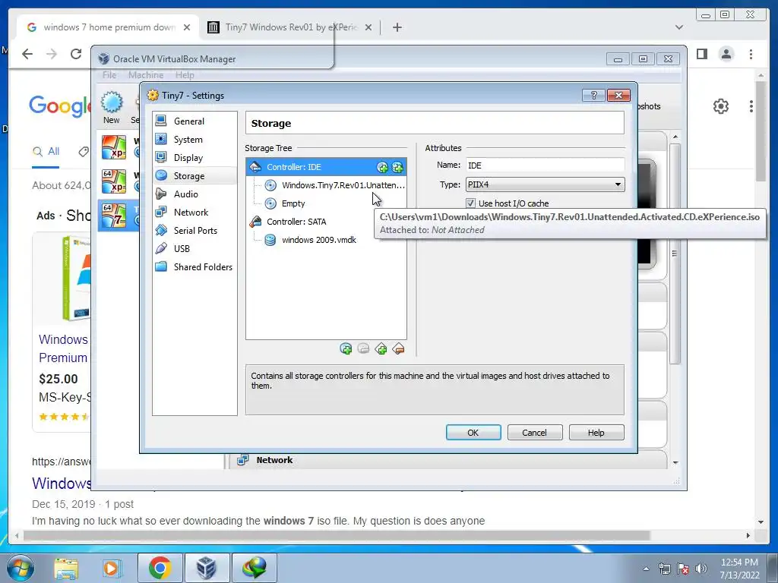Open Windows Media Player from taskbar
778x583 pixels.
(x=111, y=568)
